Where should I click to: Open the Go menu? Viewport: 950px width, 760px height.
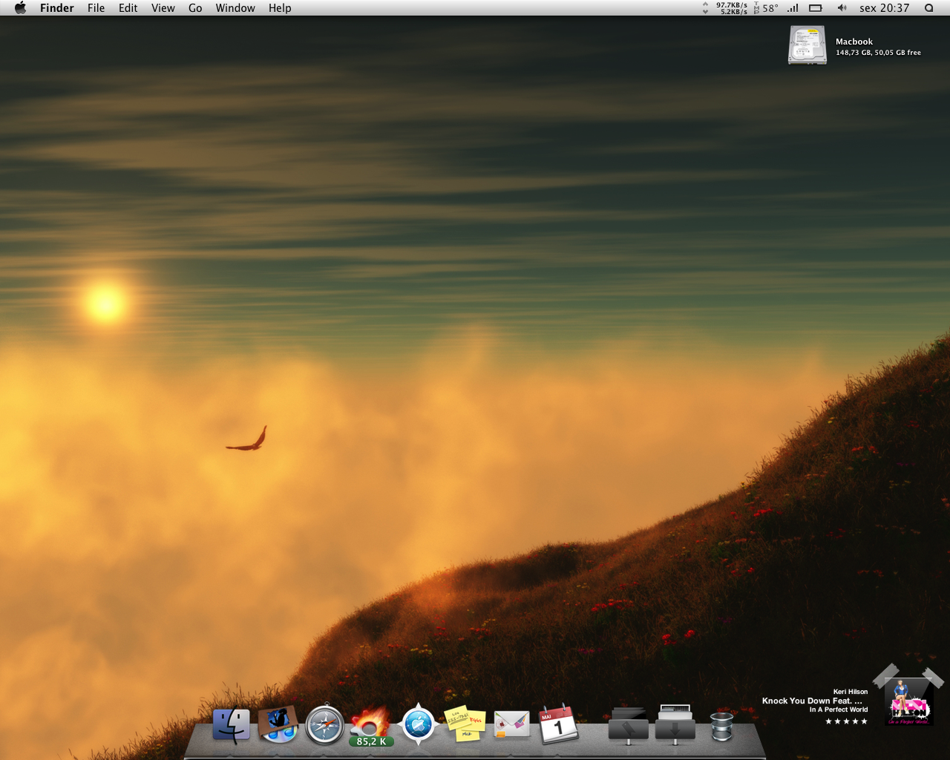coord(195,8)
